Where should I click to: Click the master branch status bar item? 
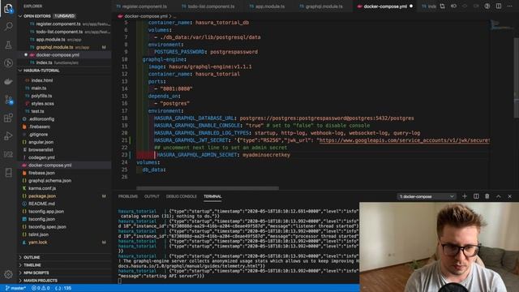15,288
